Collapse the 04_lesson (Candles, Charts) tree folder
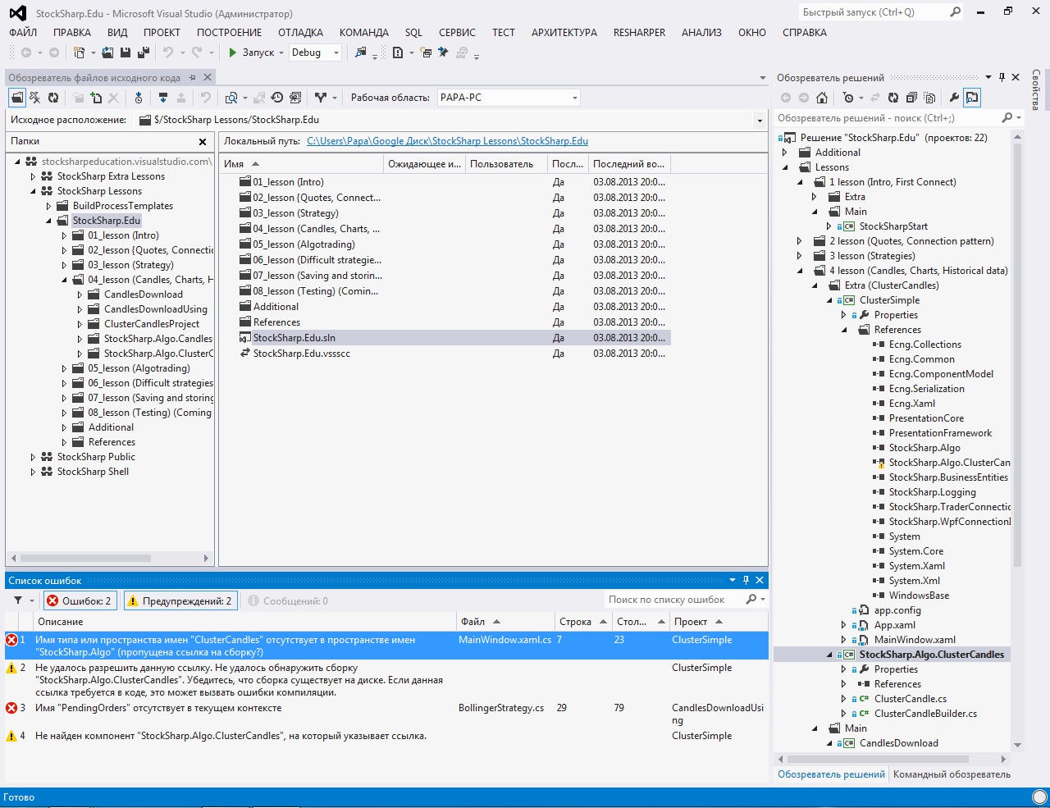The width and height of the screenshot is (1050, 808). pyautogui.click(x=64, y=280)
